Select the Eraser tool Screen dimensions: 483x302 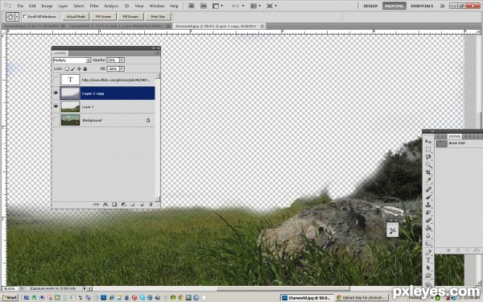[x=428, y=220]
